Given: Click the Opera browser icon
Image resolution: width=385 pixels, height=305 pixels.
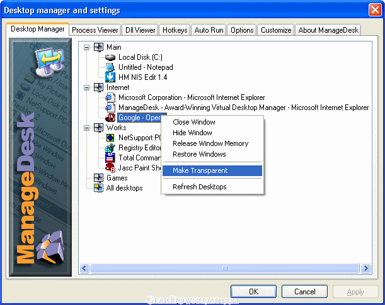Looking at the screenshot, I should 110,118.
